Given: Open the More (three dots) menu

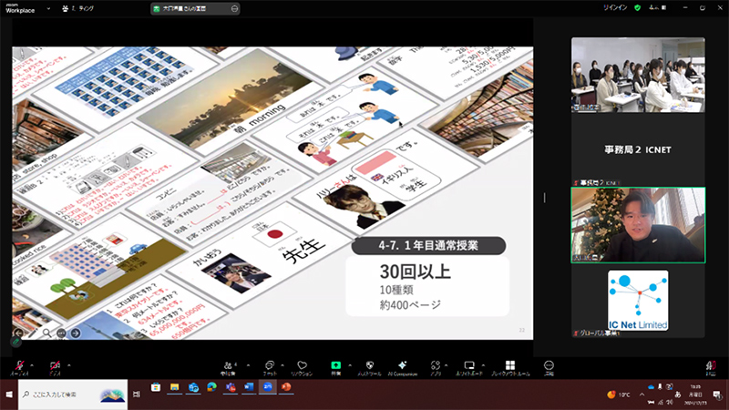Looking at the screenshot, I should [x=549, y=368].
